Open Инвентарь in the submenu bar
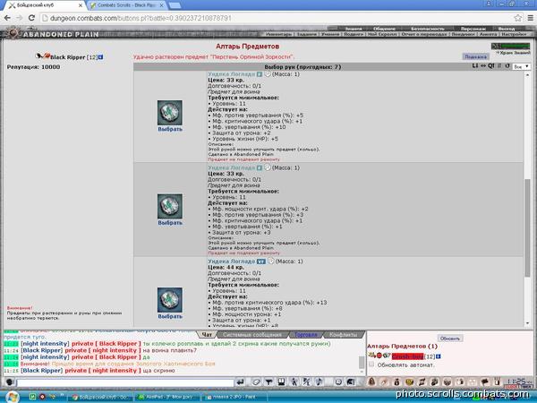The image size is (537, 403). [x=278, y=34]
